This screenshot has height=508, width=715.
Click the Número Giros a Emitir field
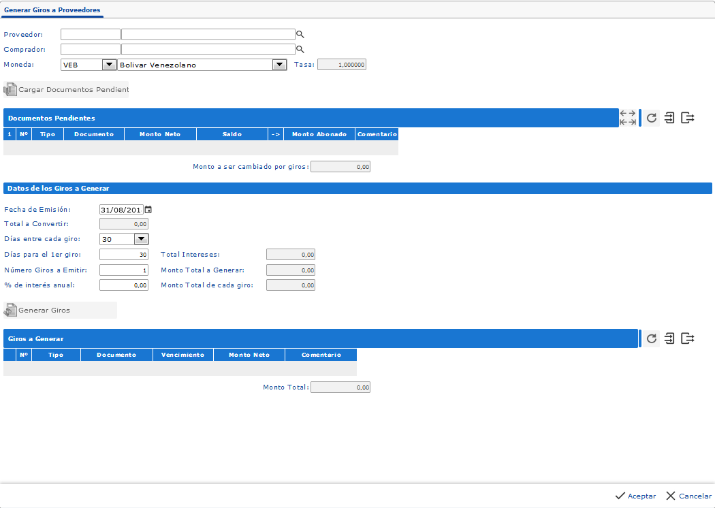[x=124, y=270]
